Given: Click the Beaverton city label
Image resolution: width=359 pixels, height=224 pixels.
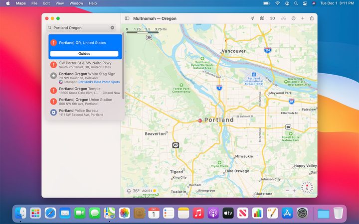Looking at the screenshot, I should pos(155,134).
